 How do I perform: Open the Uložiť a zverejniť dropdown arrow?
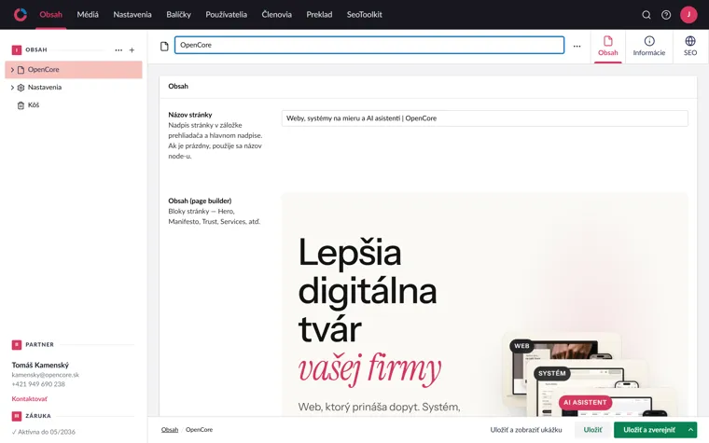click(x=690, y=430)
